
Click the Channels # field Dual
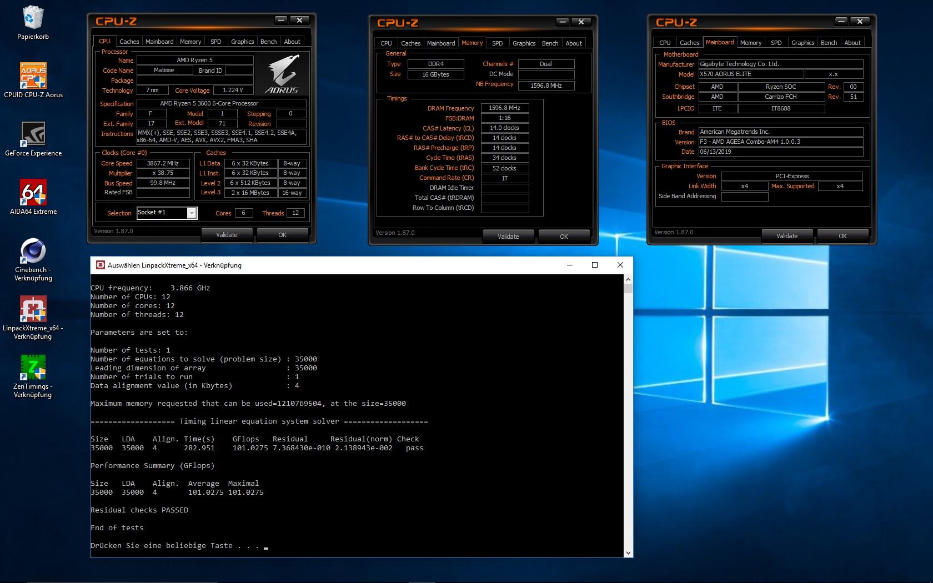(x=546, y=64)
